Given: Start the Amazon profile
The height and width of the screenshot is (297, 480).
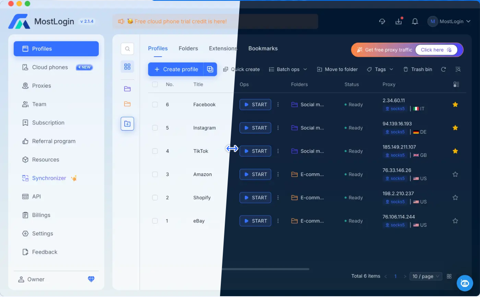Looking at the screenshot, I should click(x=255, y=174).
